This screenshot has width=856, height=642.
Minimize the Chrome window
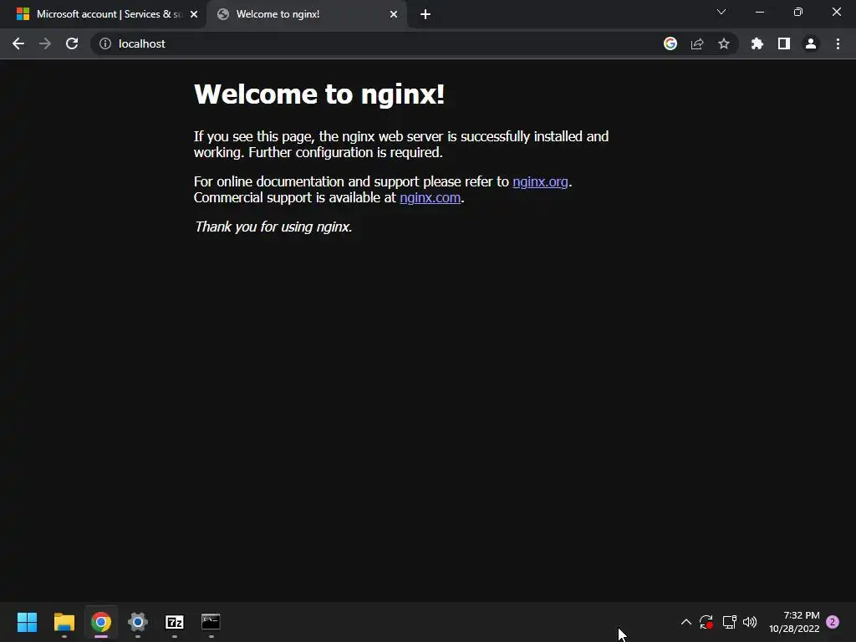pyautogui.click(x=760, y=12)
